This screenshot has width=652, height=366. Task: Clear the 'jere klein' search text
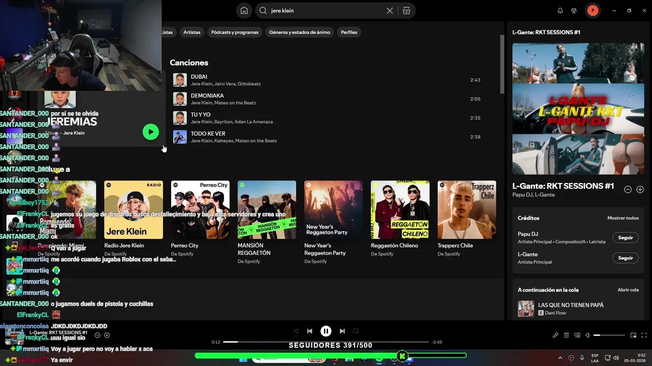point(390,11)
